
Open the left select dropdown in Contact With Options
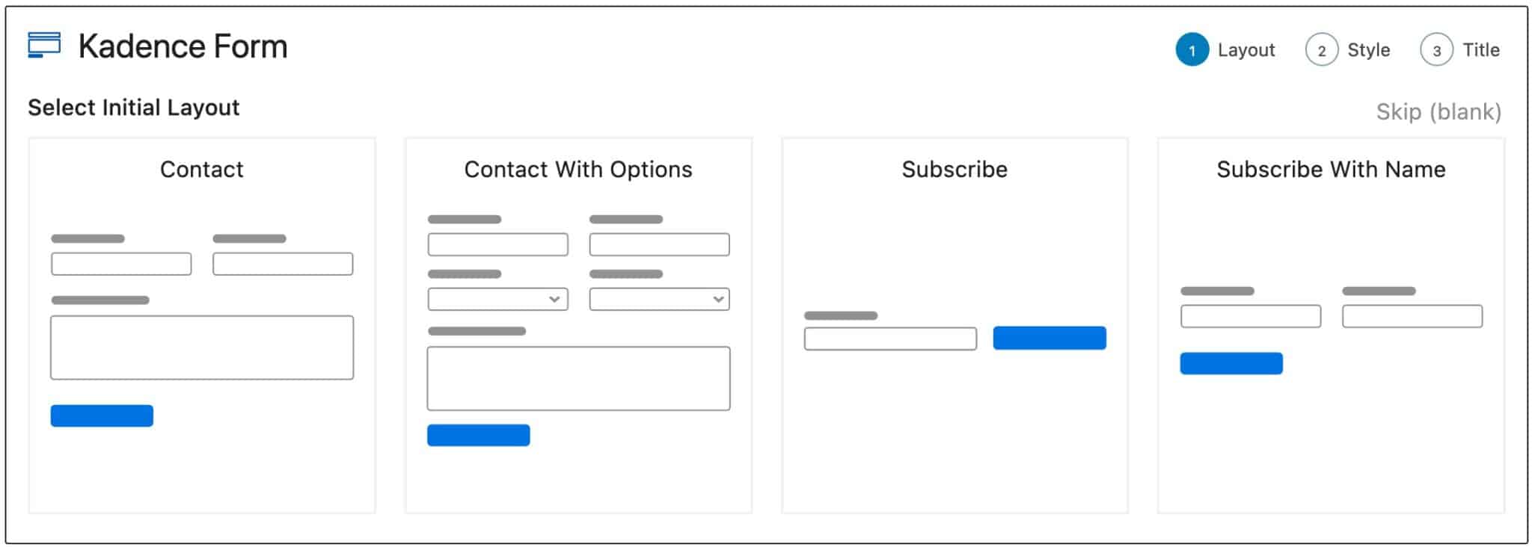pos(497,299)
